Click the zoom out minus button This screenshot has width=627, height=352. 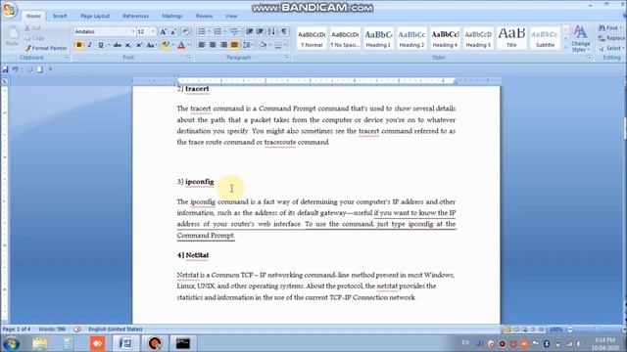pyautogui.click(x=570, y=330)
